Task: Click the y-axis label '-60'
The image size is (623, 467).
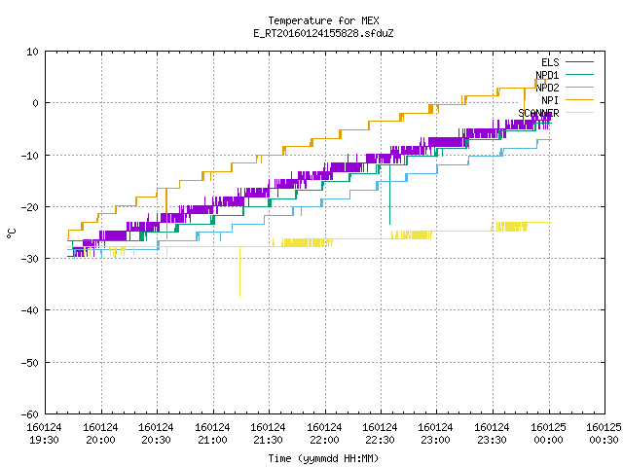Action: pos(30,414)
